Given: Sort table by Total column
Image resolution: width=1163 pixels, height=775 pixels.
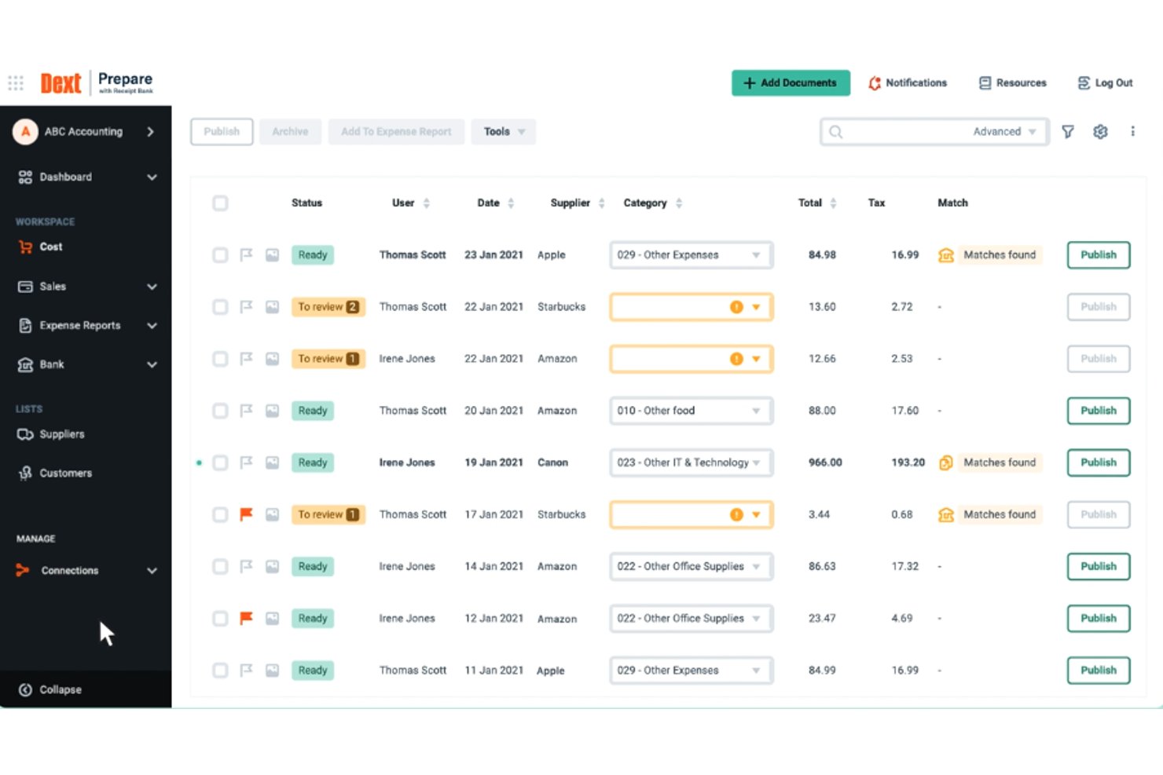Looking at the screenshot, I should (833, 203).
